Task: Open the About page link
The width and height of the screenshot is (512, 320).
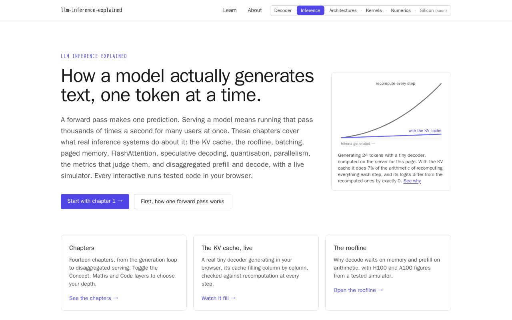Action: (x=255, y=10)
